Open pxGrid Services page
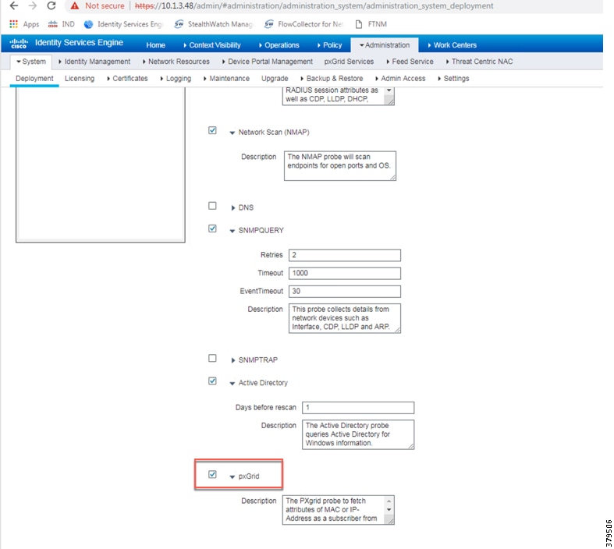 point(349,62)
